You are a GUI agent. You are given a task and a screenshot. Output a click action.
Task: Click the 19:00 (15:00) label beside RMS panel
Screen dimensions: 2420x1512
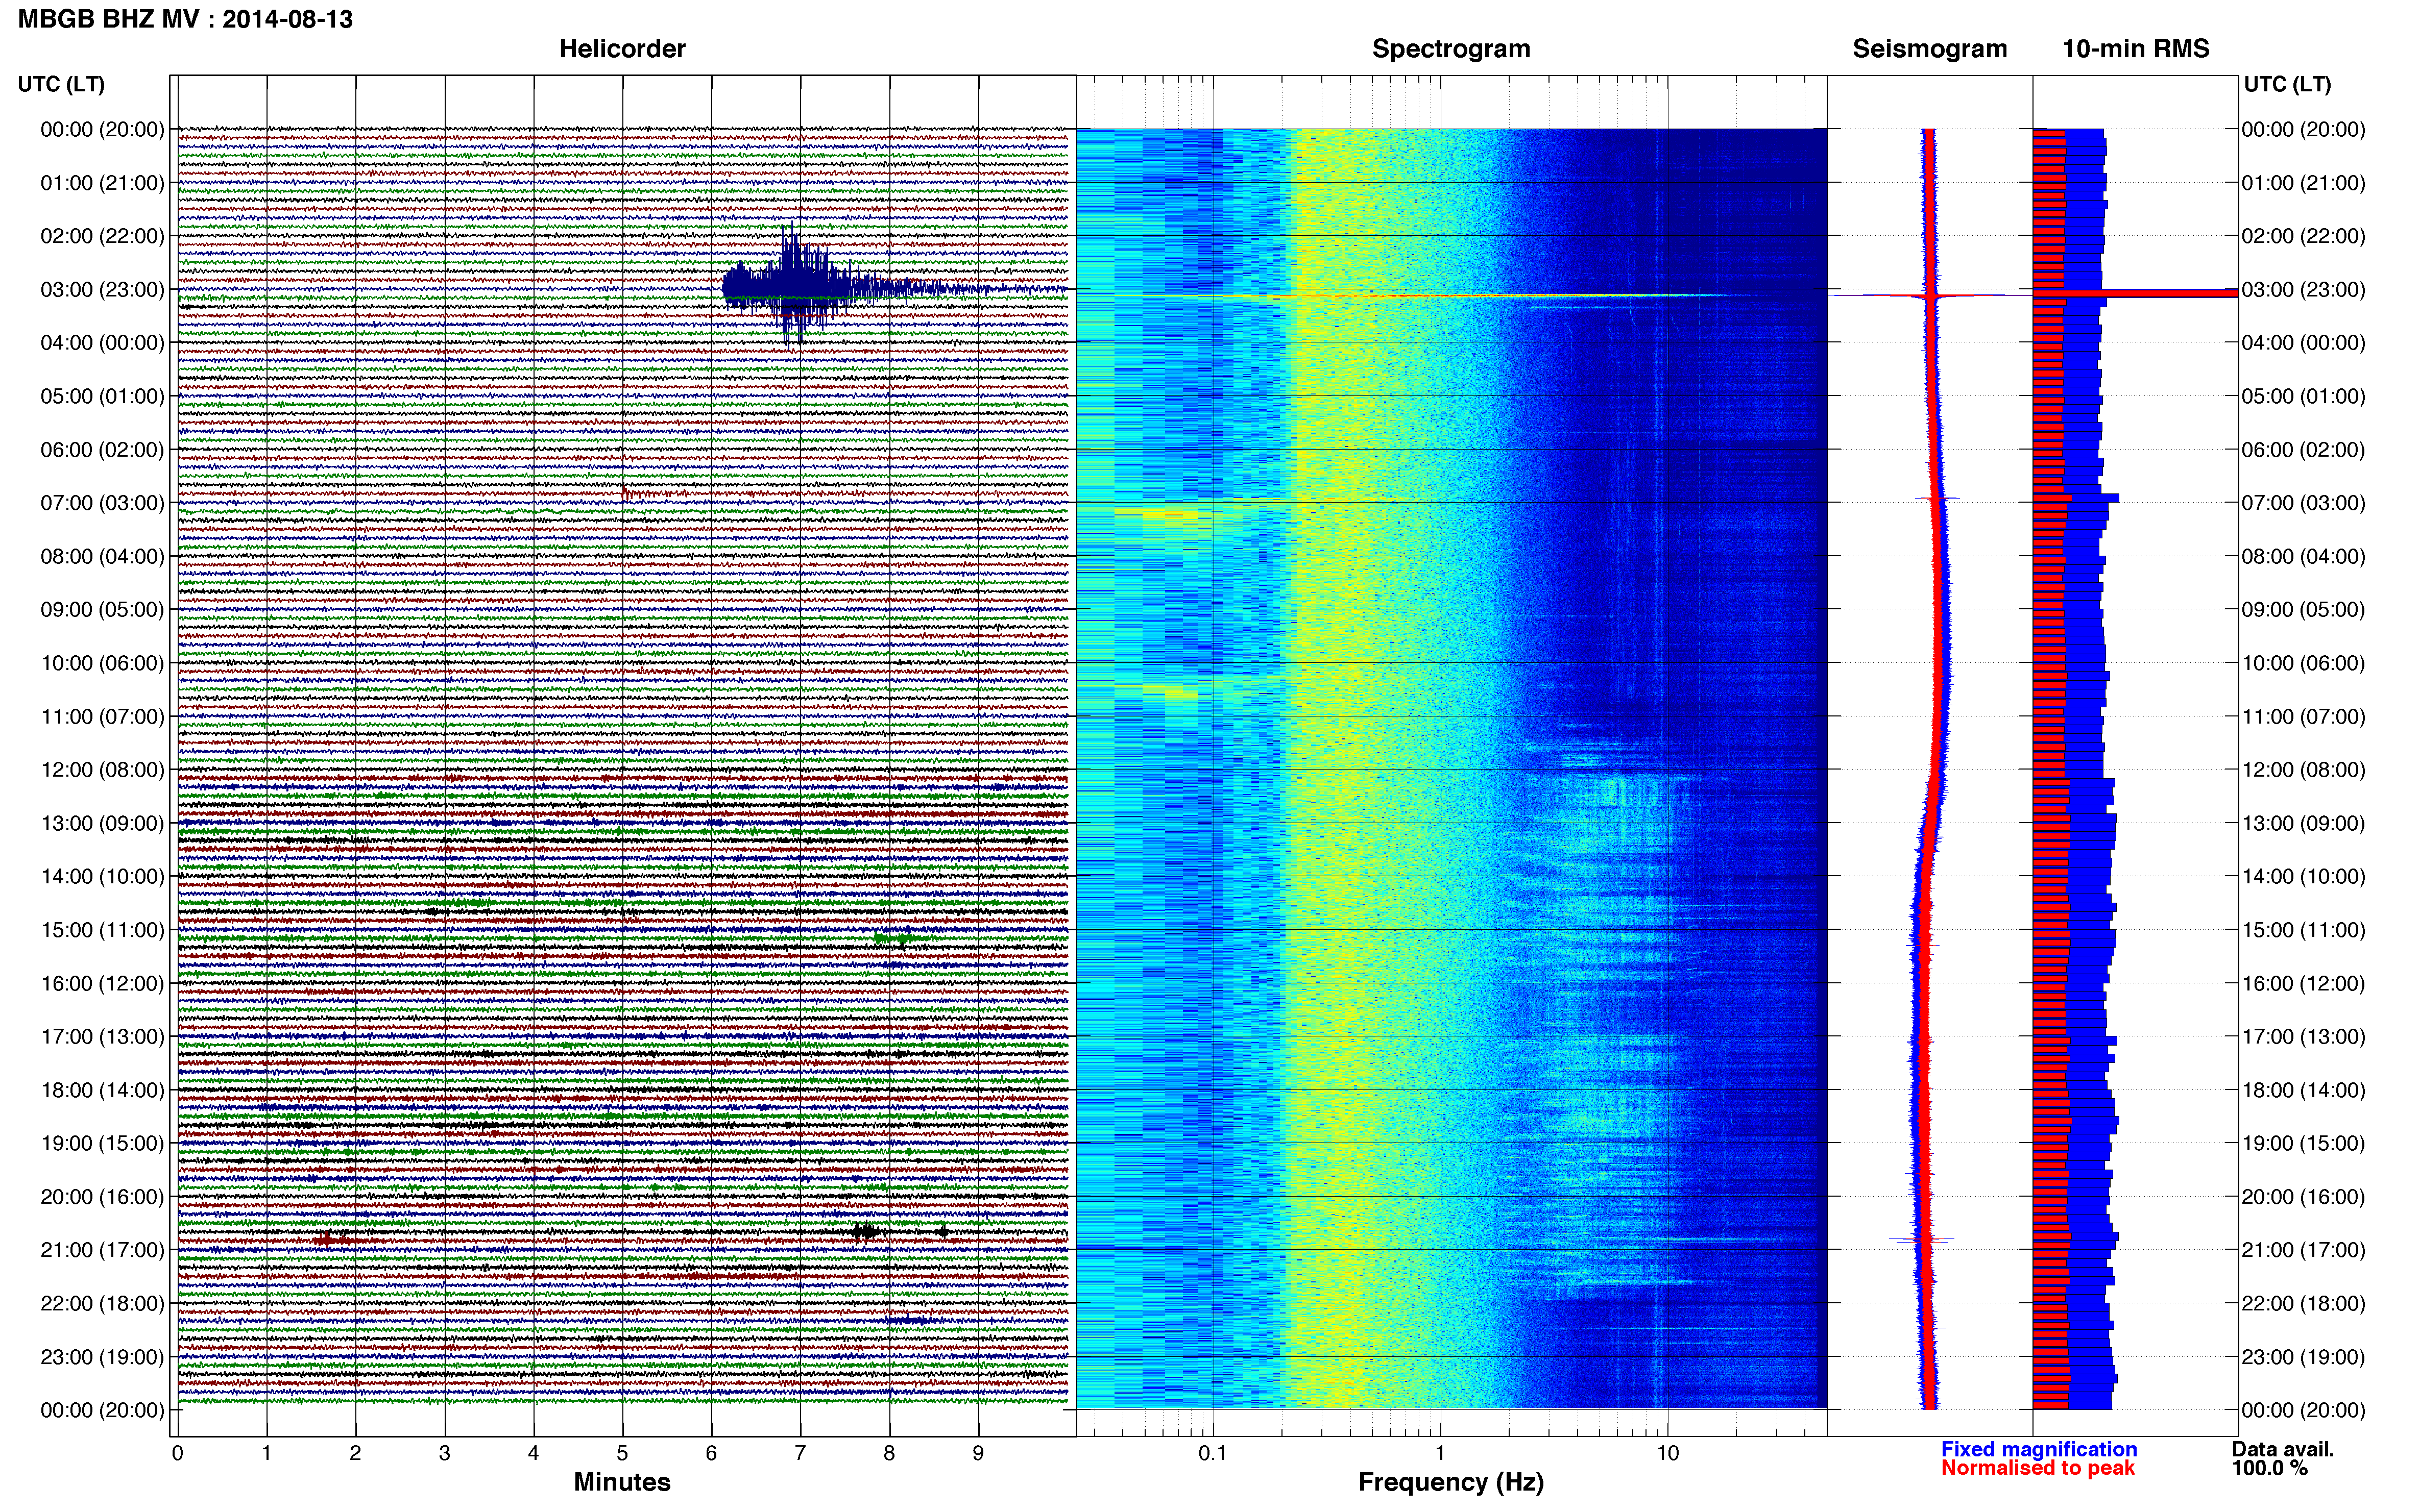[2303, 1143]
